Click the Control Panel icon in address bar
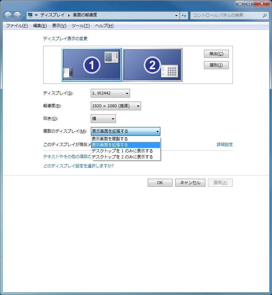The width and height of the screenshot is (272, 295). pos(30,15)
